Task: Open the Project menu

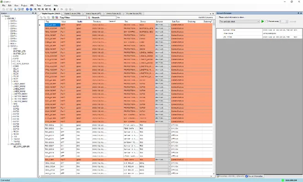Action: coord(24,5)
